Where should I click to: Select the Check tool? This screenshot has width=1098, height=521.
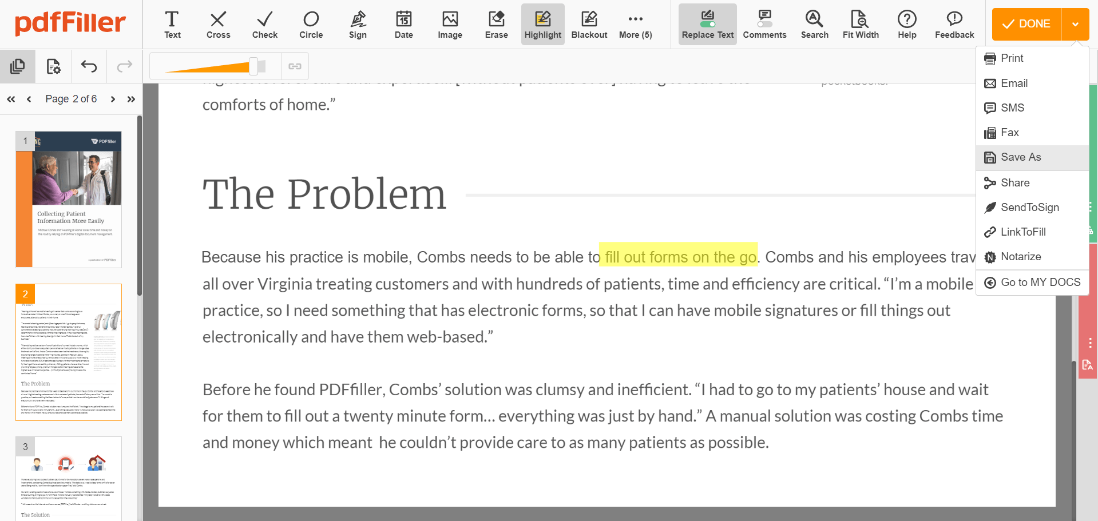[264, 24]
